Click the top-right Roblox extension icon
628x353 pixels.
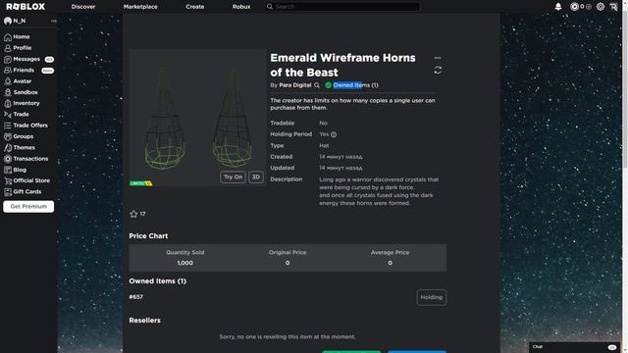613,7
